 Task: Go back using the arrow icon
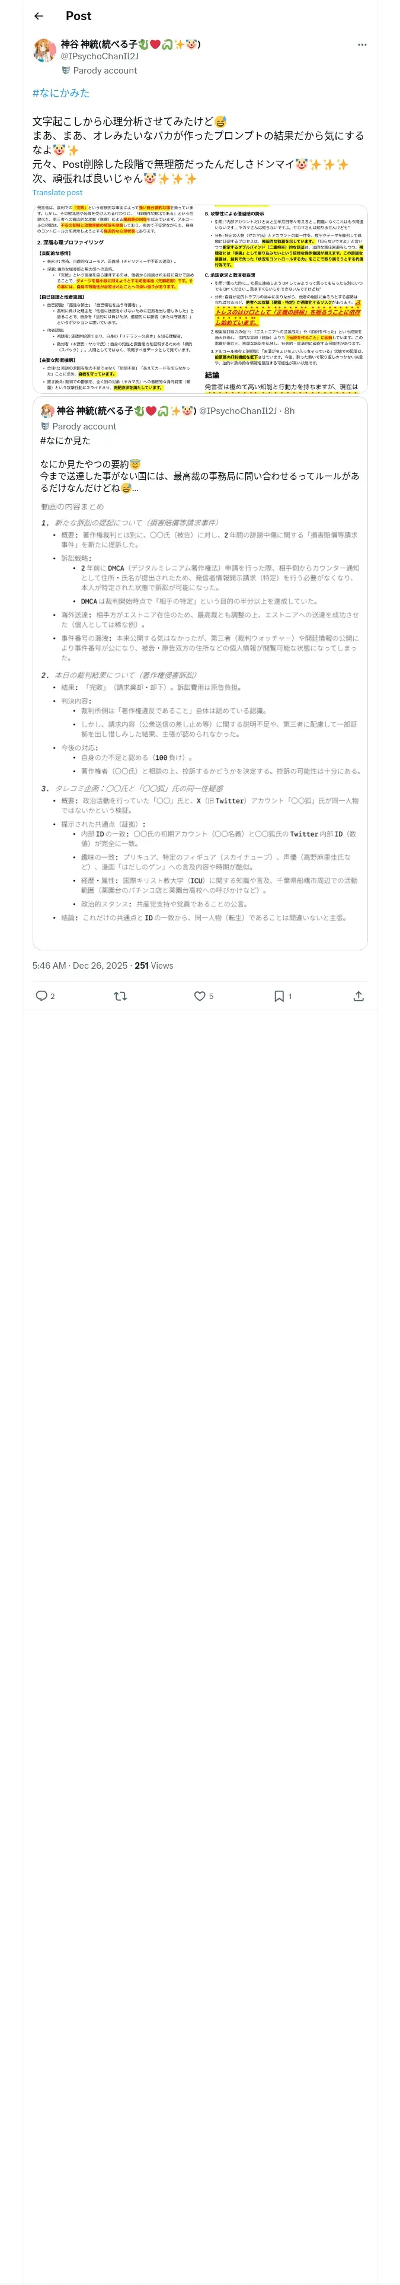click(38, 16)
